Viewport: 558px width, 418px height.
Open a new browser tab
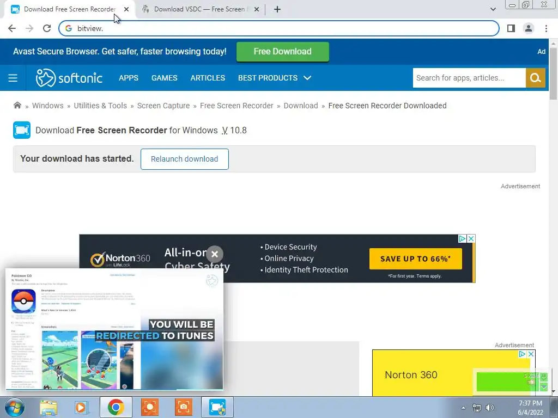pyautogui.click(x=277, y=10)
